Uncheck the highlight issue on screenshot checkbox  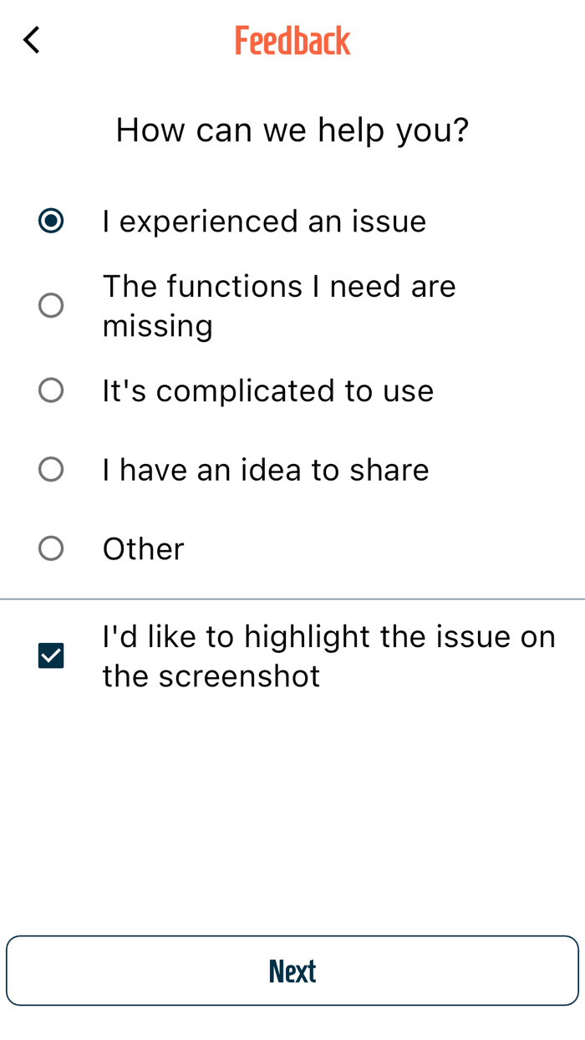tap(51, 656)
